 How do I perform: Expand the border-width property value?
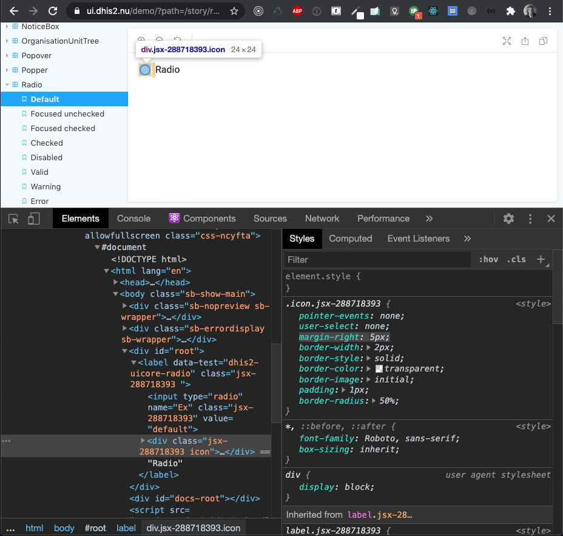[x=368, y=347]
